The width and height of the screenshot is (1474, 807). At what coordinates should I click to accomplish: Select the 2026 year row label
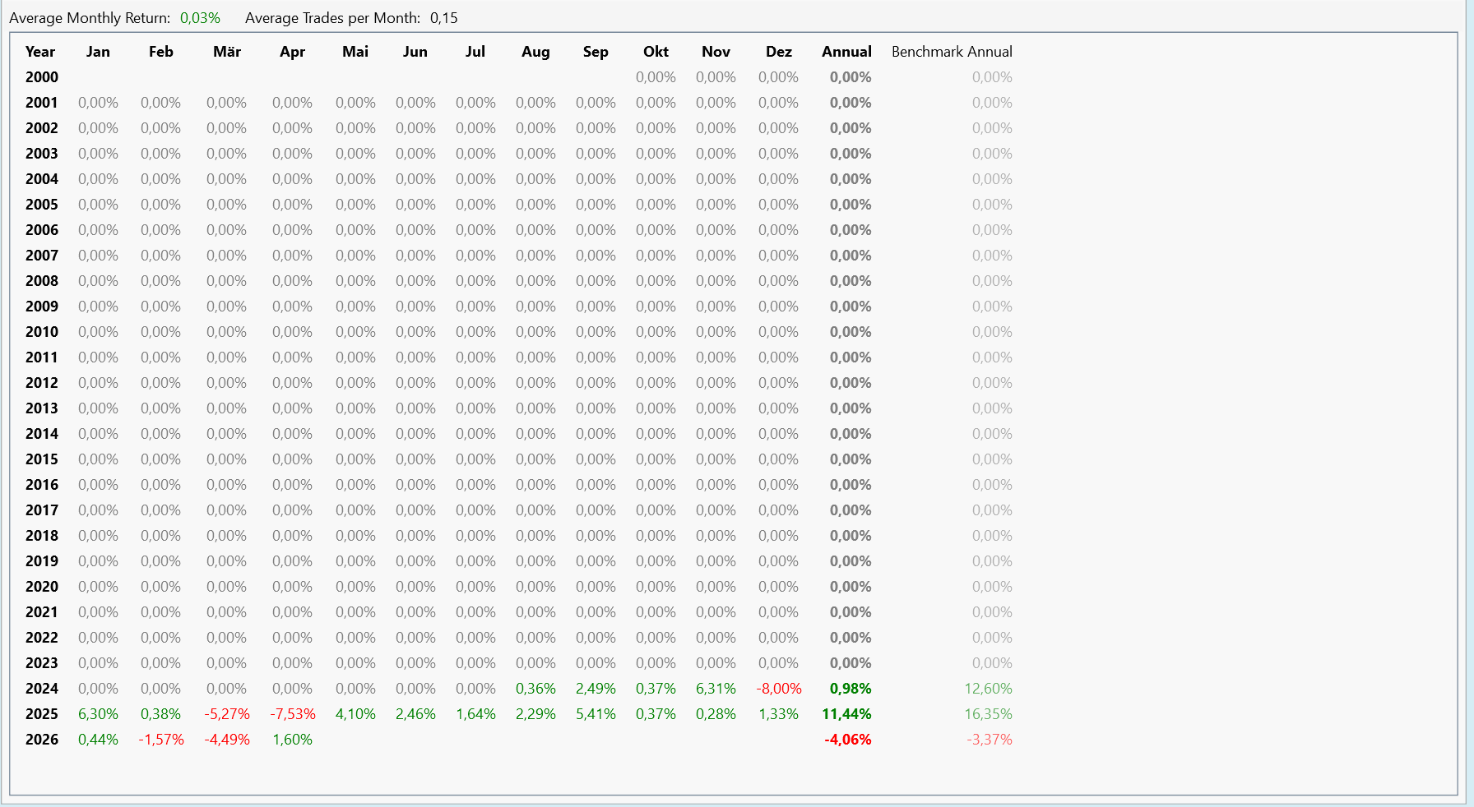[42, 740]
